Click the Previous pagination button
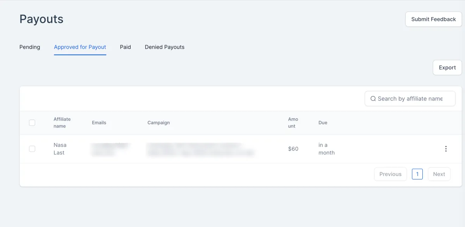Viewport: 465px width, 227px height. point(390,174)
